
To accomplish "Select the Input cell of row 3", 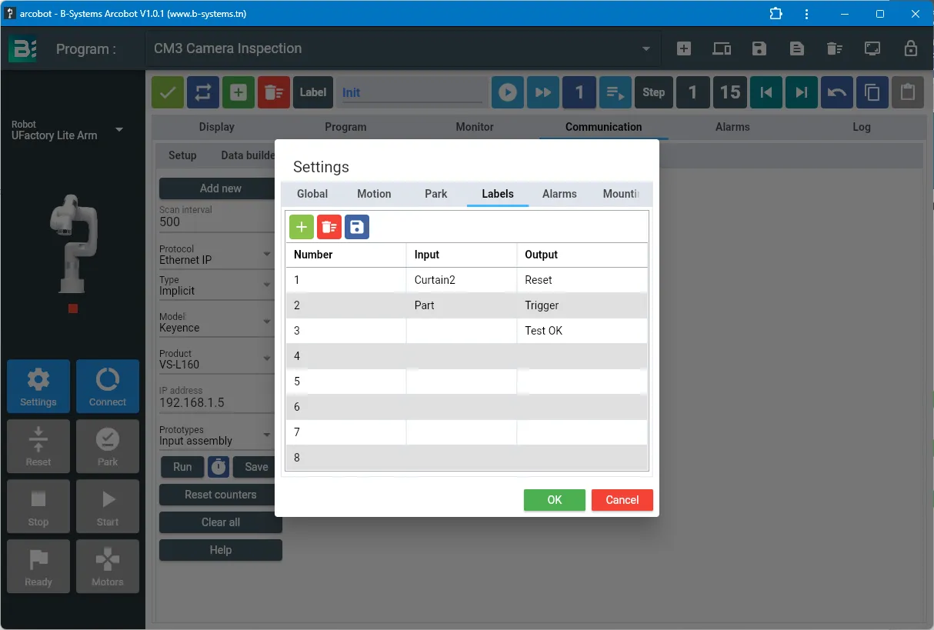I will (x=462, y=331).
